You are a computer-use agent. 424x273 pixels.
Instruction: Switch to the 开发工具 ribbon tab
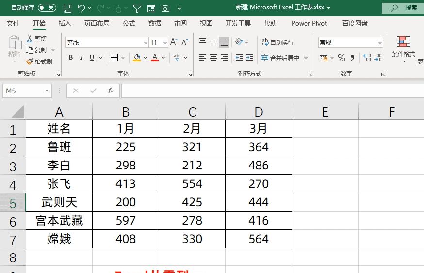pyautogui.click(x=238, y=23)
